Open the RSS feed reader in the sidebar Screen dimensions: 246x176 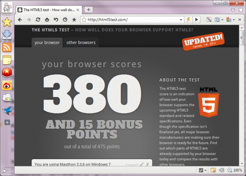point(7,47)
